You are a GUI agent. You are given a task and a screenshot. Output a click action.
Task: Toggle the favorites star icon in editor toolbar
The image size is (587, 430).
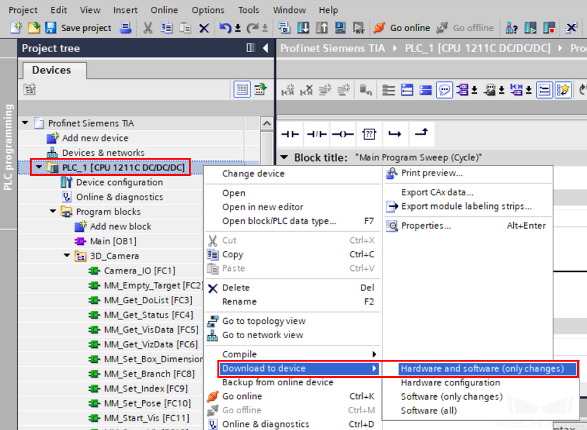pos(563,90)
